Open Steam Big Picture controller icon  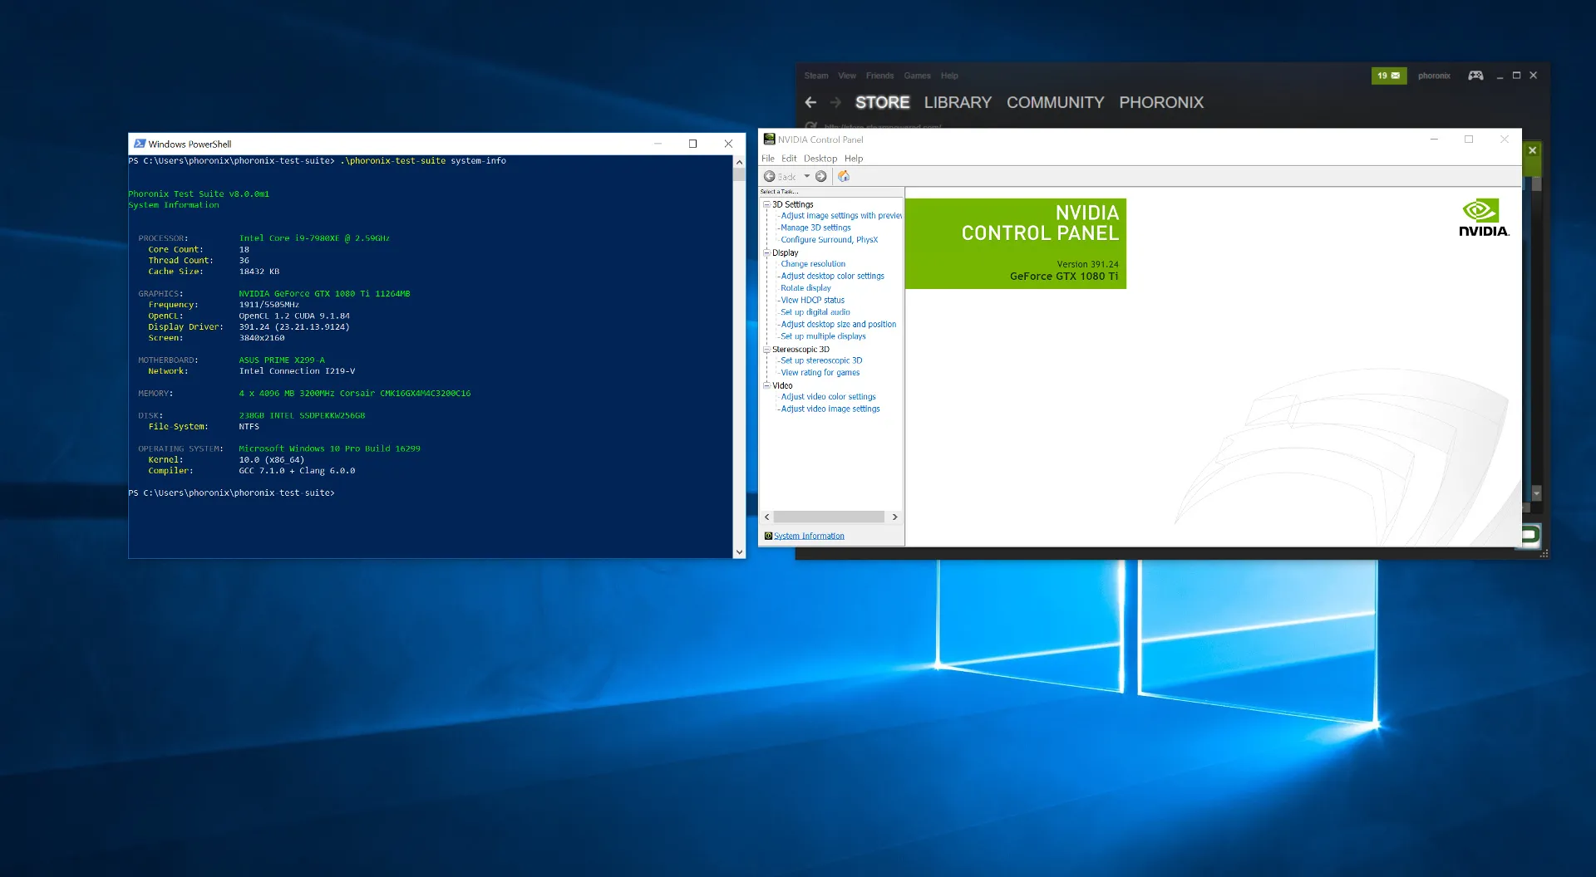click(1475, 76)
